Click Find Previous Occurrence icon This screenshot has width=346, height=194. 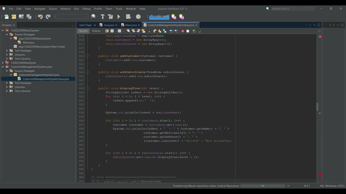pyautogui.click(x=133, y=31)
